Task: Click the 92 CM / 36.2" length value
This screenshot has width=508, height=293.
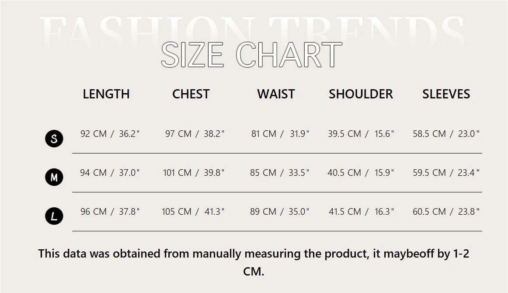Action: (110, 134)
